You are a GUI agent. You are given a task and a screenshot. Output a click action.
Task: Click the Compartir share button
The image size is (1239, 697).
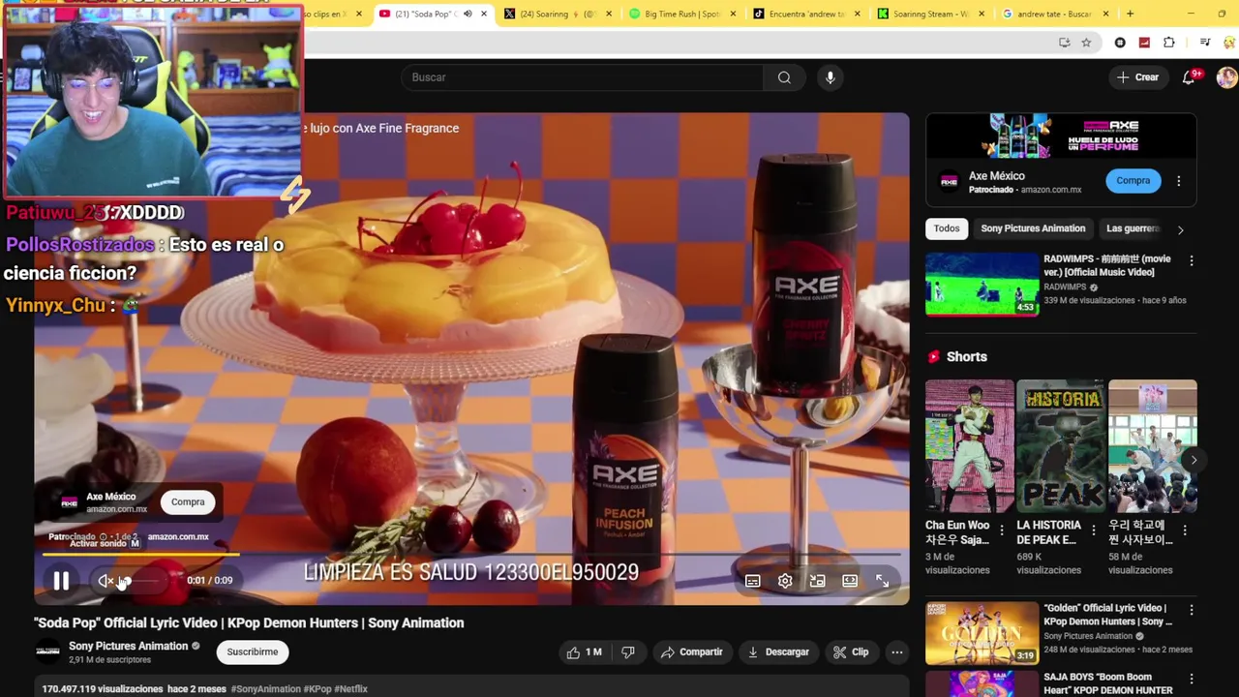pyautogui.click(x=692, y=652)
